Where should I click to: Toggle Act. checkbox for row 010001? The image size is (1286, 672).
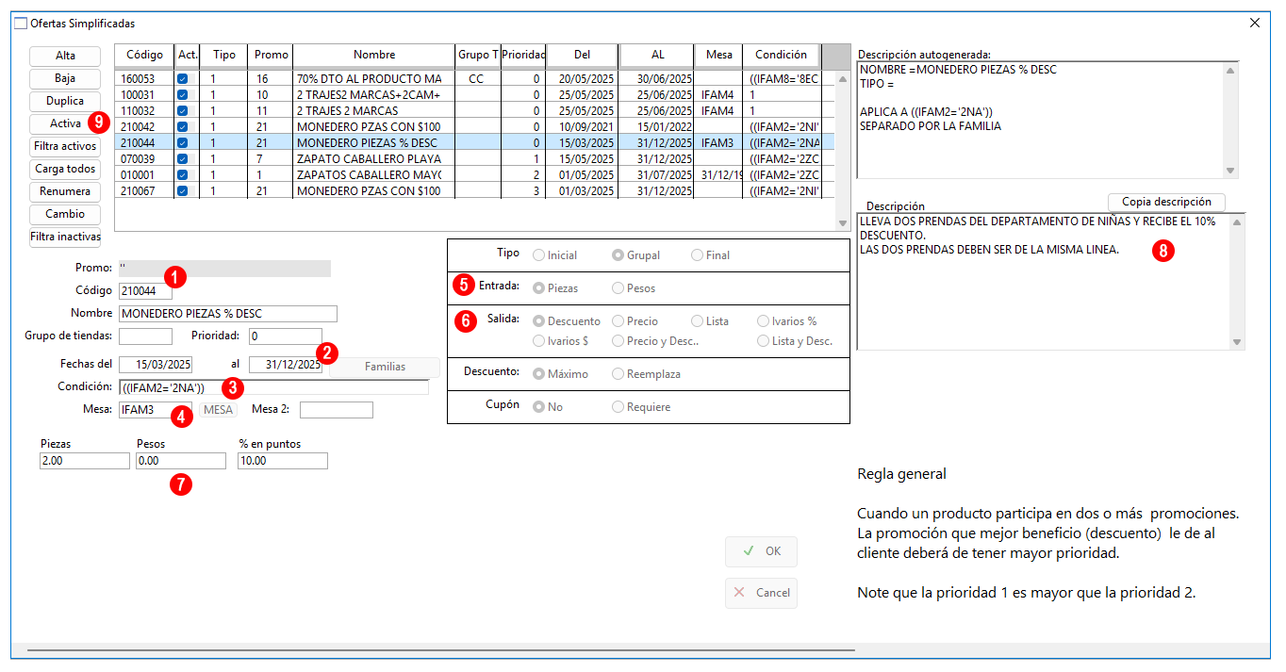pos(182,174)
